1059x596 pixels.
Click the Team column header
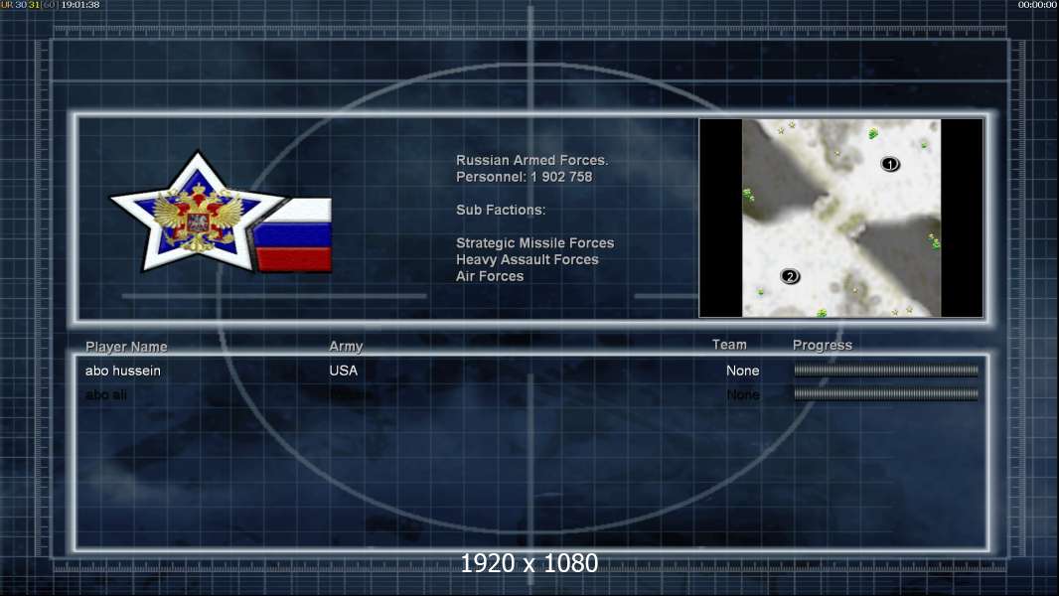point(729,345)
